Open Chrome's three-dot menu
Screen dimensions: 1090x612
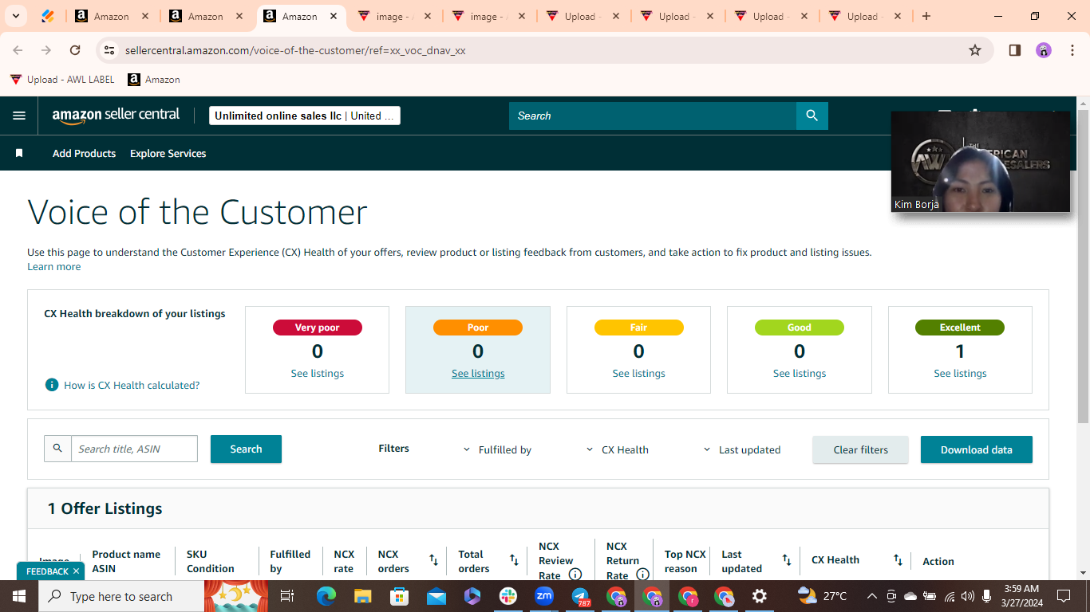(x=1072, y=50)
